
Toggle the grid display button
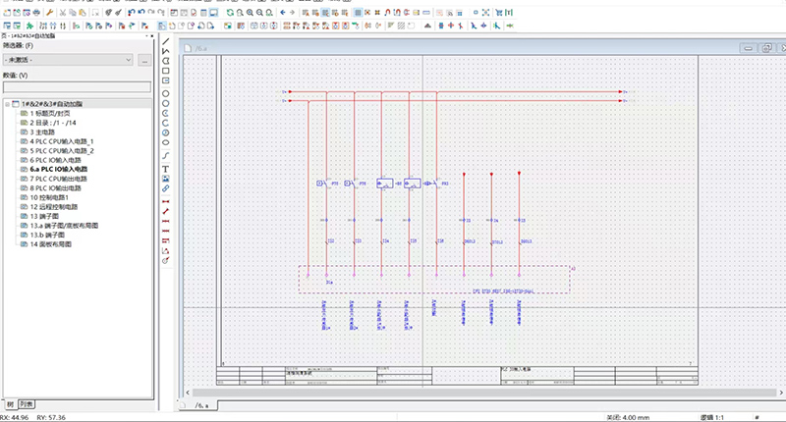click(359, 12)
